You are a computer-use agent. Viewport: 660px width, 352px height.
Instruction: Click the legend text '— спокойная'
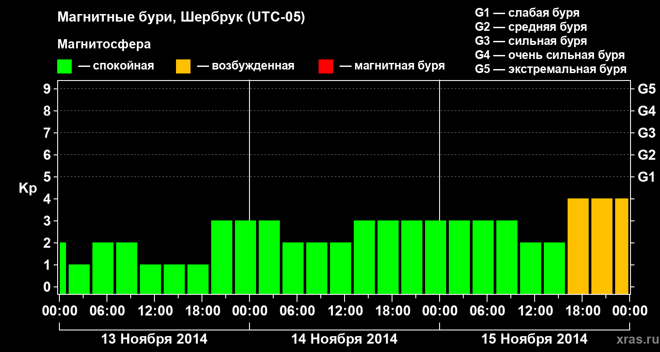pos(116,66)
